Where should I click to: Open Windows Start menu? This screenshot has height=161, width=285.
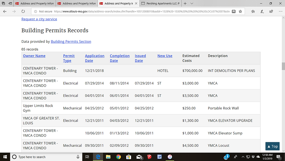(x=5, y=157)
